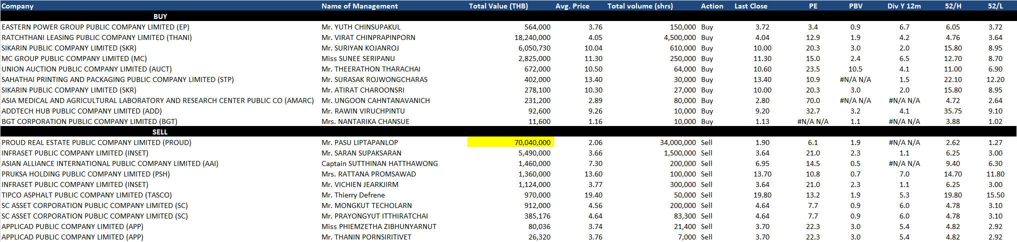Select Mr. VICHIEN JEARKJIRM name cell
1017x242 pixels.
[360, 184]
